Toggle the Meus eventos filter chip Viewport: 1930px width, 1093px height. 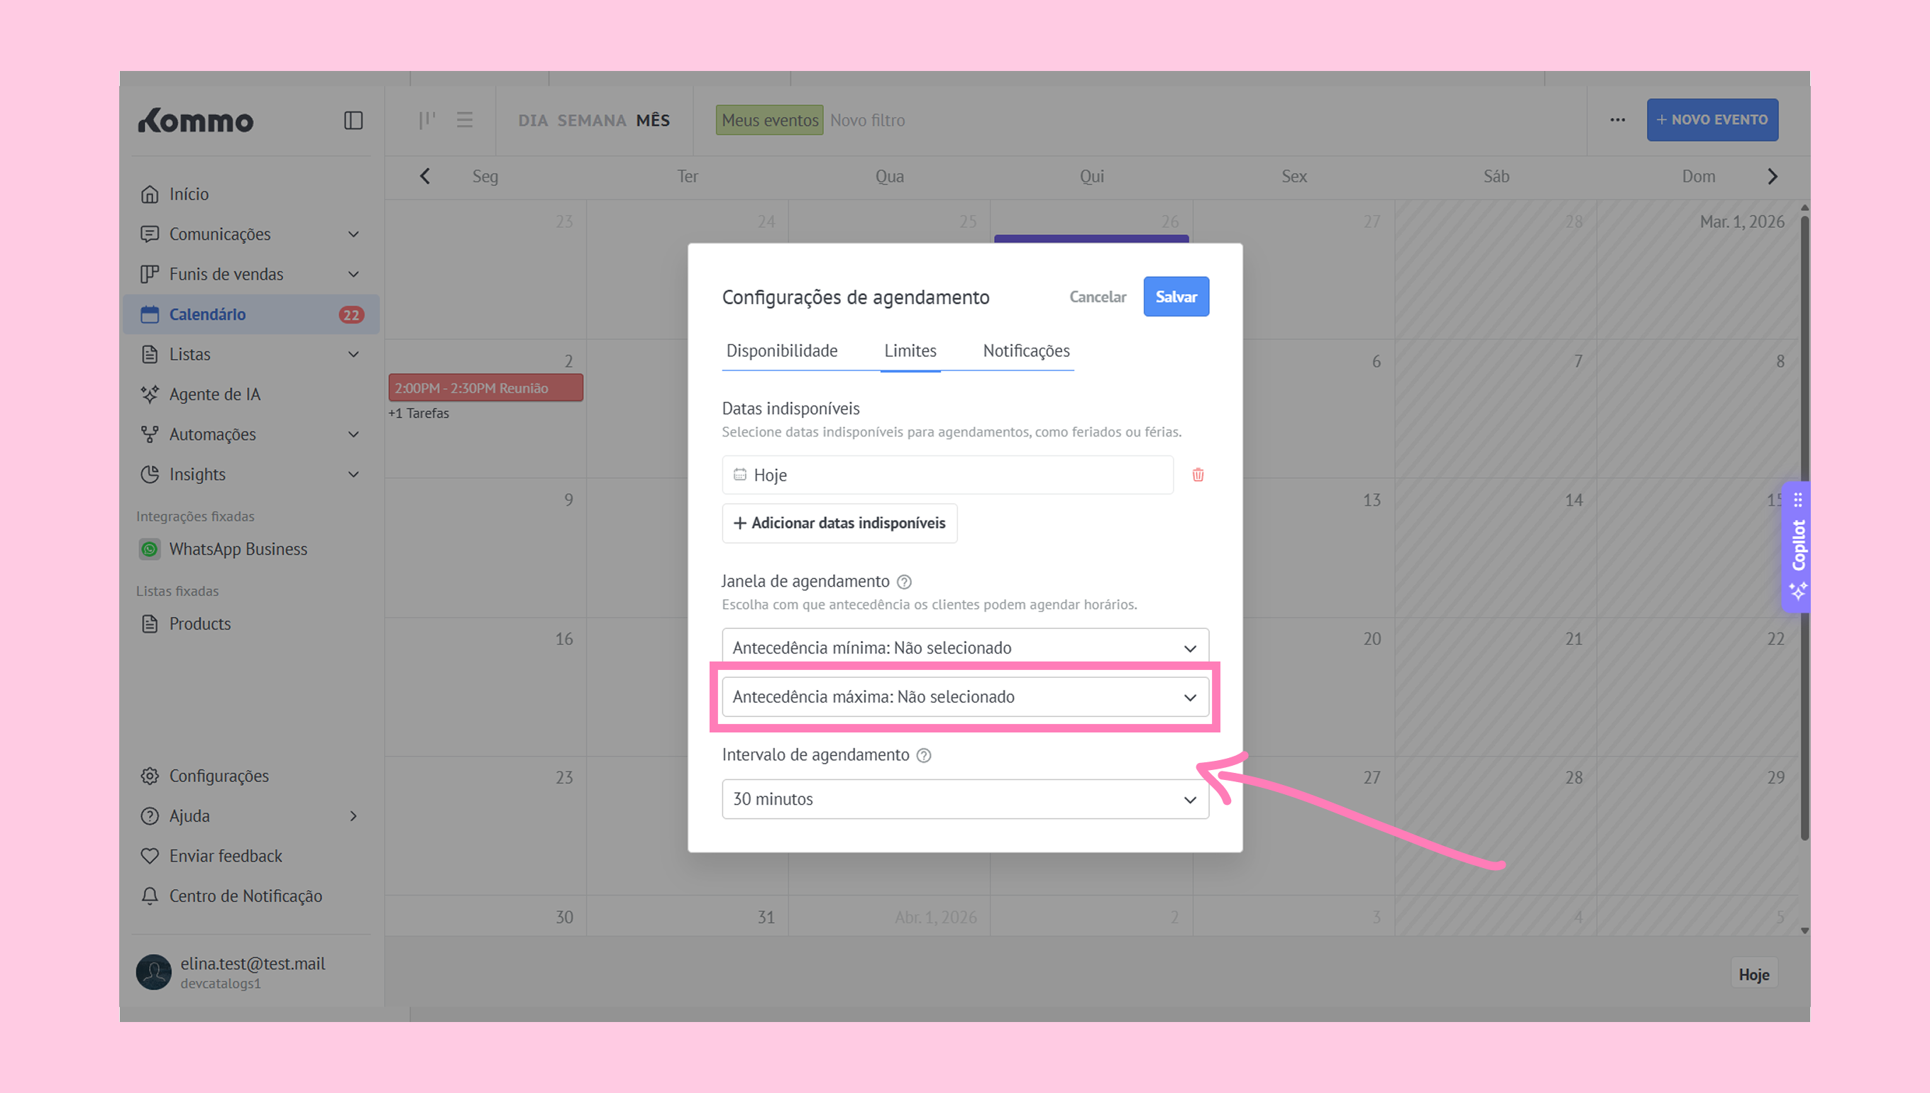tap(769, 120)
